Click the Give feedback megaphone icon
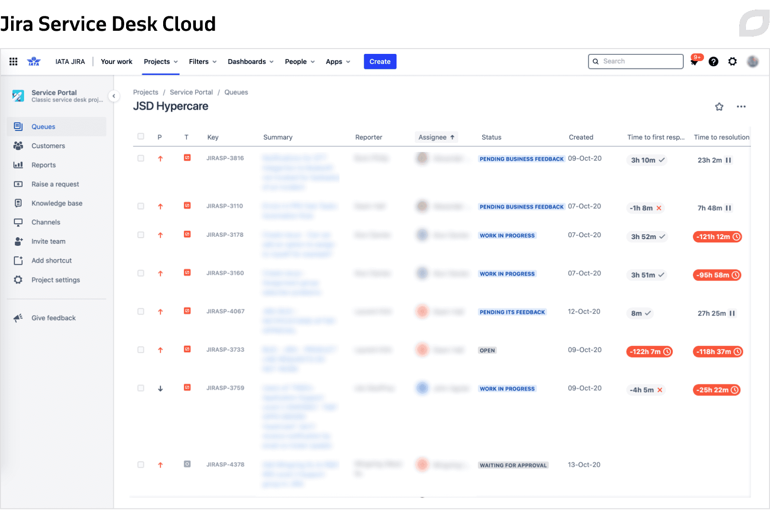This screenshot has width=770, height=510. tap(18, 318)
